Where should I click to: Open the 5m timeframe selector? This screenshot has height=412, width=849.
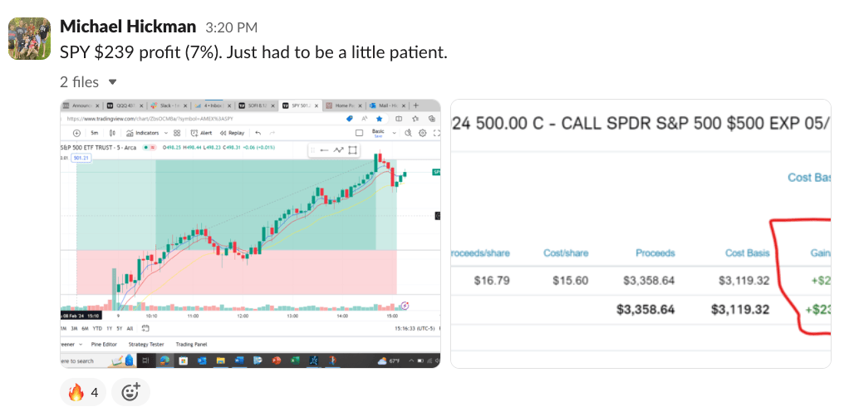tap(96, 133)
